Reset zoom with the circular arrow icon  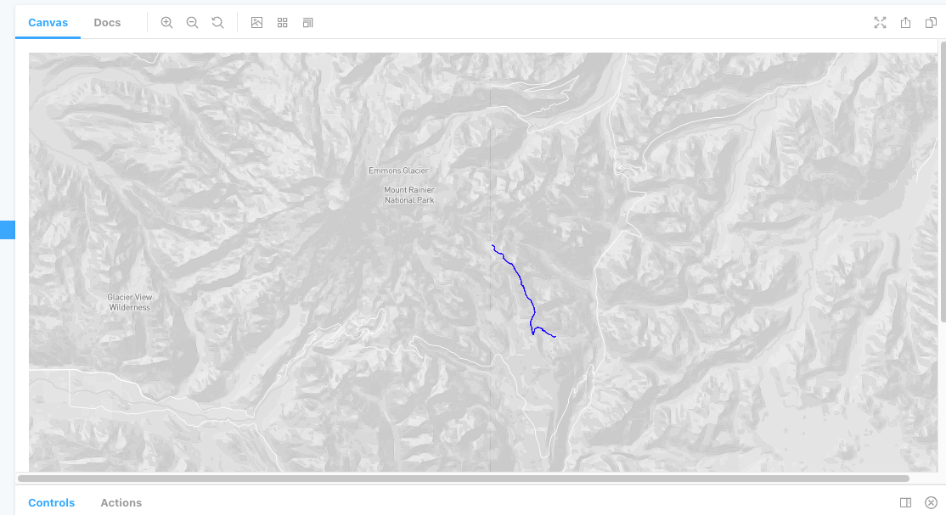point(217,23)
